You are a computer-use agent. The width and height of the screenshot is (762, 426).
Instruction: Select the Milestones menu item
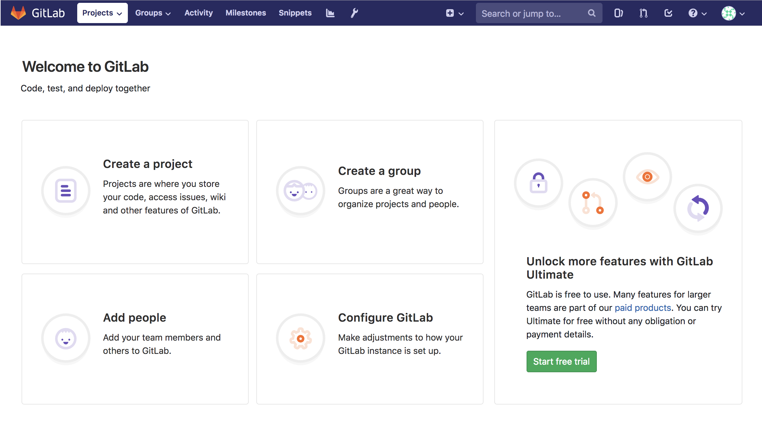pos(245,13)
